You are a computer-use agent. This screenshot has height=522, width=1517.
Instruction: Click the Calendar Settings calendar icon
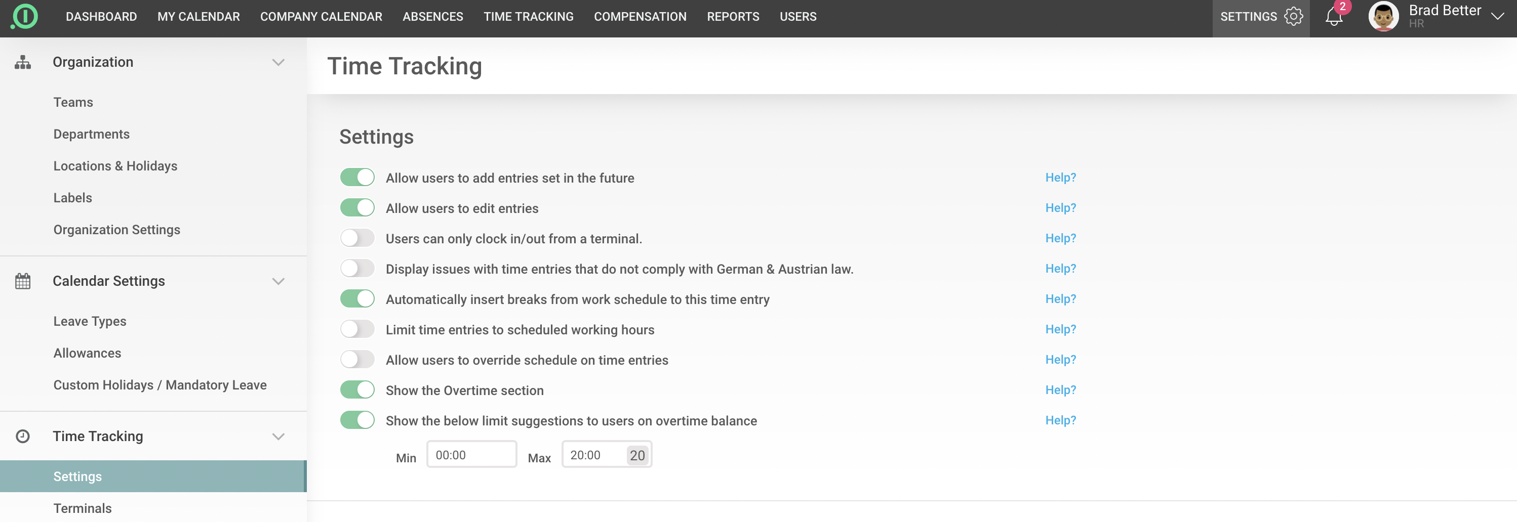point(23,281)
